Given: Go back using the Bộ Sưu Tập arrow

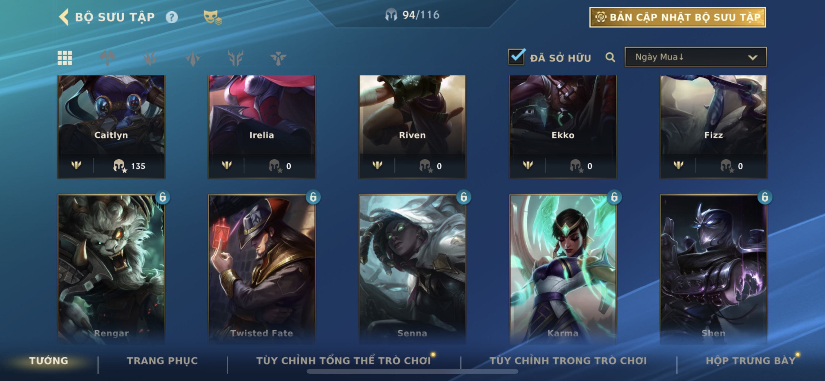Looking at the screenshot, I should [x=64, y=17].
